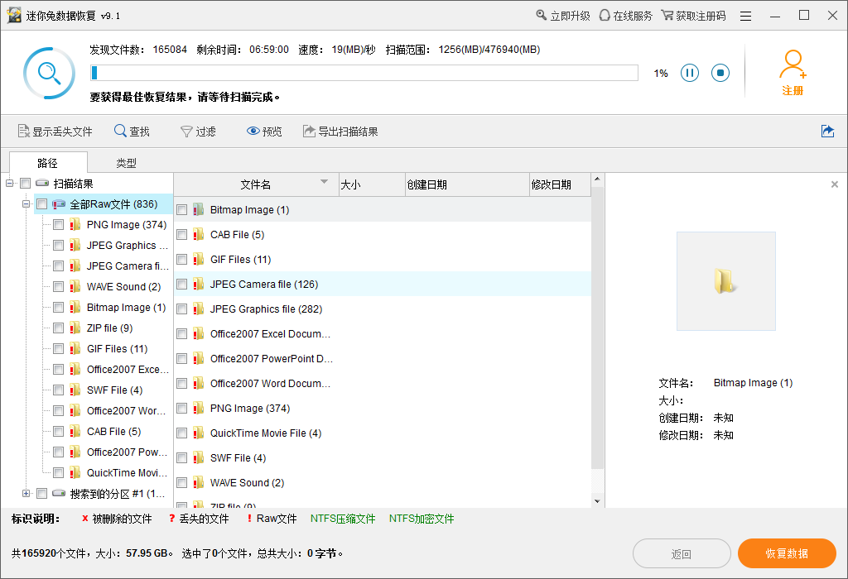Image resolution: width=848 pixels, height=579 pixels.
Task: Open the hamburger menu in title bar
Action: pyautogui.click(x=744, y=14)
